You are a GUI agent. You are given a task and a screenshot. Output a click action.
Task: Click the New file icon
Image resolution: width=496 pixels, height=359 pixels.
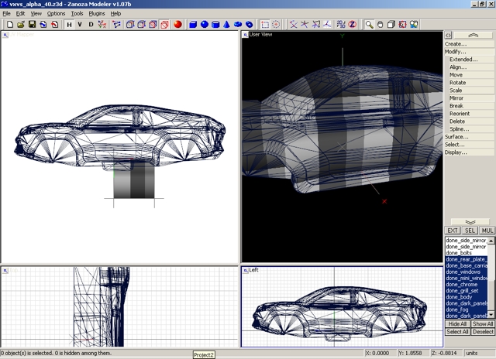pos(10,25)
